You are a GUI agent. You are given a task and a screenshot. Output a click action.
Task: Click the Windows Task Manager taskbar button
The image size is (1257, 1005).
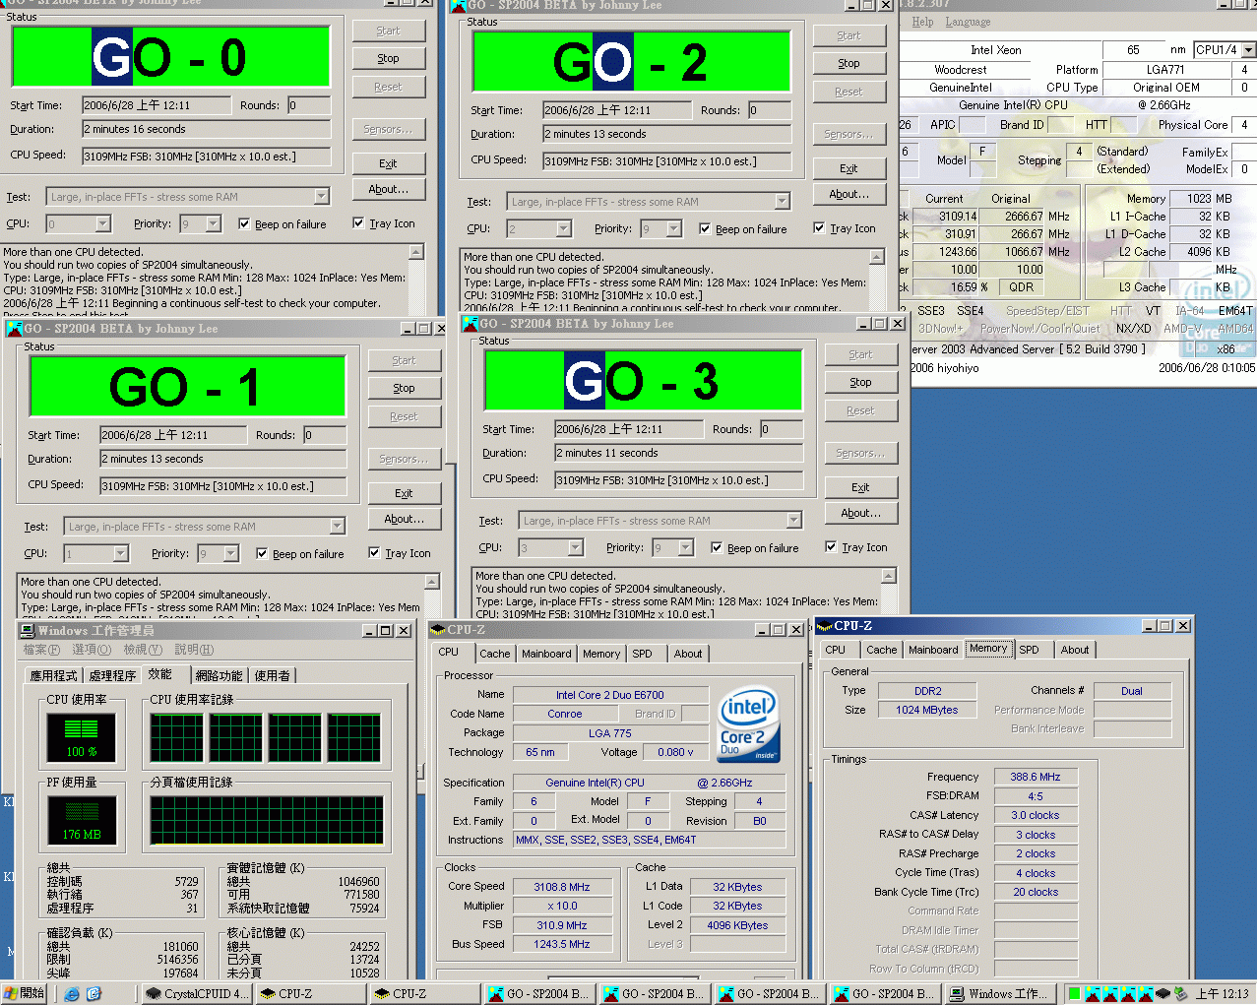tap(1002, 994)
